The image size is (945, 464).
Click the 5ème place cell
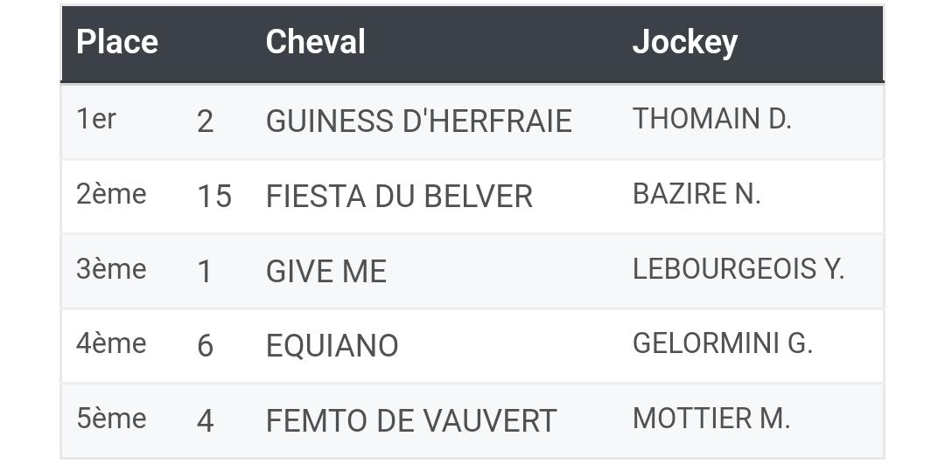pyautogui.click(x=111, y=418)
